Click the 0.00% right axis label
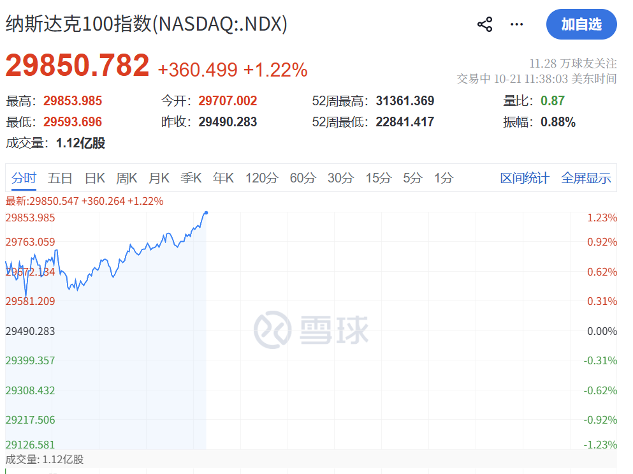The image size is (633, 474). (602, 331)
